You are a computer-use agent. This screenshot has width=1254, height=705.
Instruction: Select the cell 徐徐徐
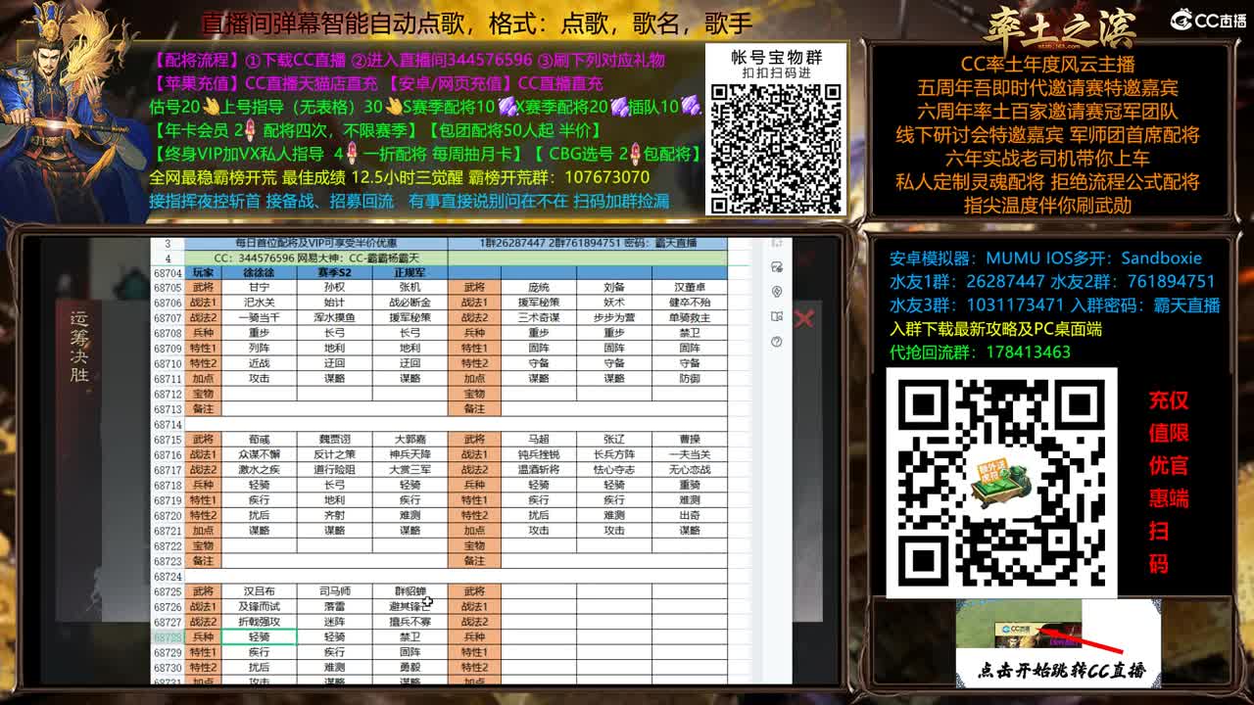(259, 272)
